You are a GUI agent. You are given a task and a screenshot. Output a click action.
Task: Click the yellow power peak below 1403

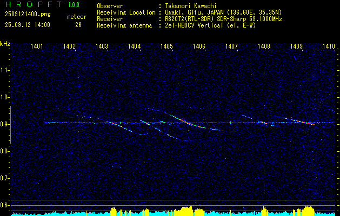114,212
